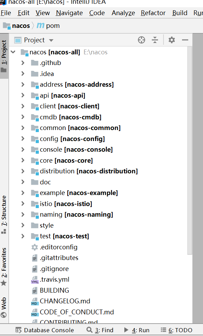Open the Project view dropdown arrow
Screen dimensions: 203x336
click(x=51, y=40)
